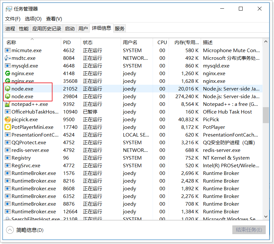Click the memory value 20,016 K
The width and height of the screenshot is (274, 244).
188,89
